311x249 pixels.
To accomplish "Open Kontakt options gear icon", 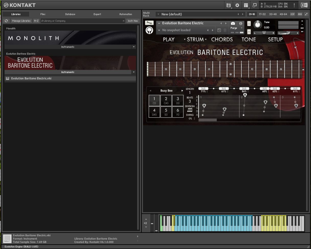I will click(x=237, y=5).
